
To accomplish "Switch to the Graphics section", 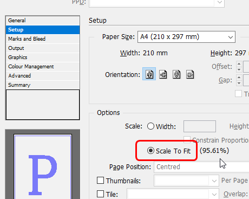I will pyautogui.click(x=43, y=57).
